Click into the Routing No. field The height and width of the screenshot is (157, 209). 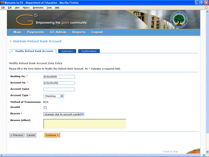pyautogui.click(x=59, y=77)
